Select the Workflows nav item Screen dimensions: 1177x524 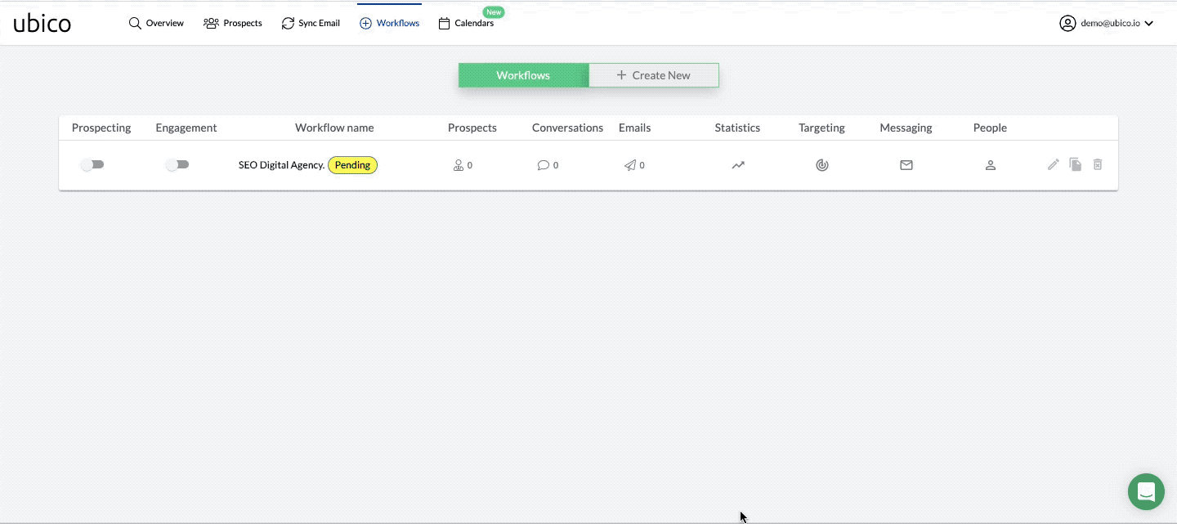tap(389, 23)
